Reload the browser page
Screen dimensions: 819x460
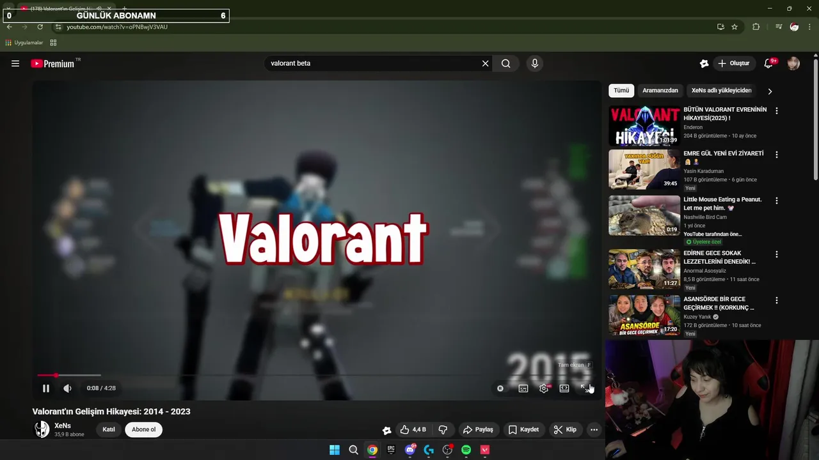[40, 27]
